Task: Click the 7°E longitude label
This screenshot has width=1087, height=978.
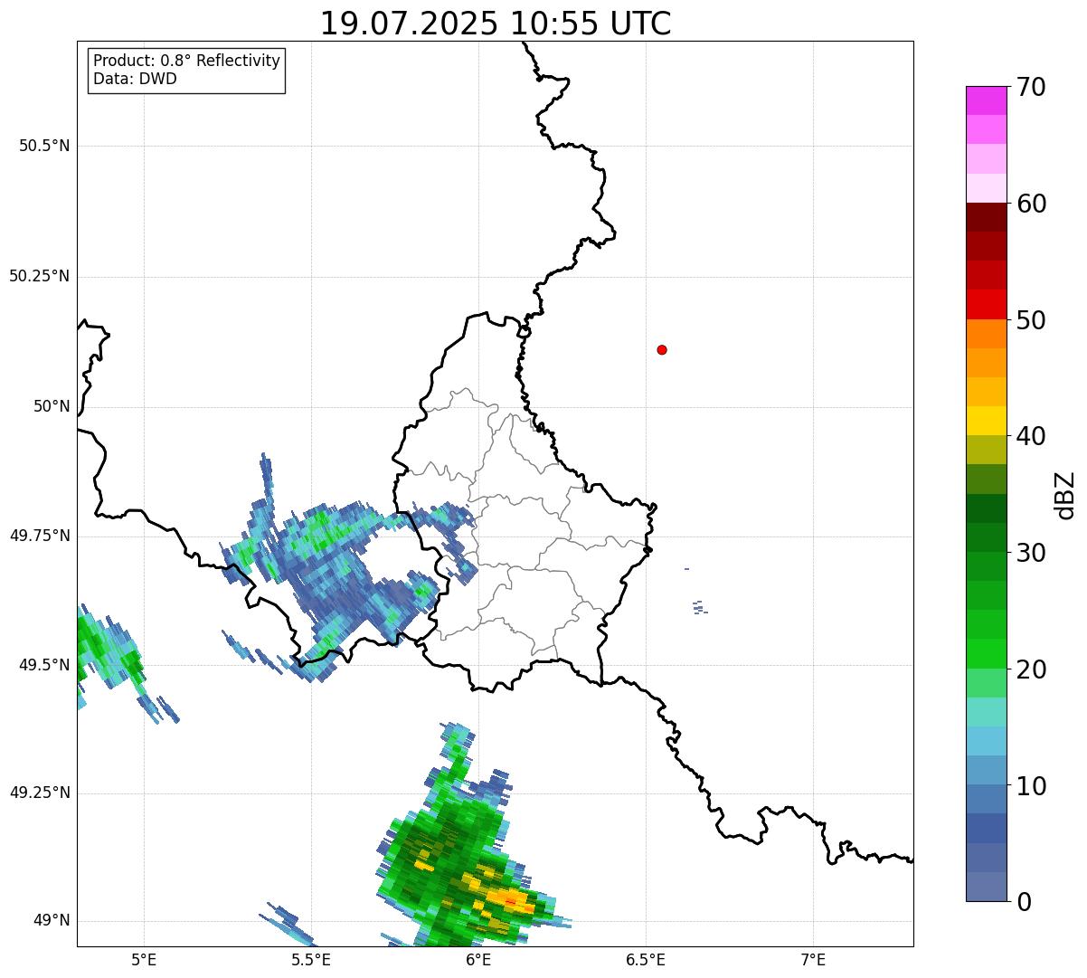Action: 813,959
